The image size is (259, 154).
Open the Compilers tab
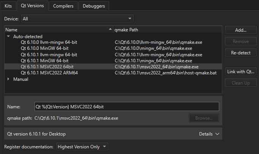click(x=63, y=6)
